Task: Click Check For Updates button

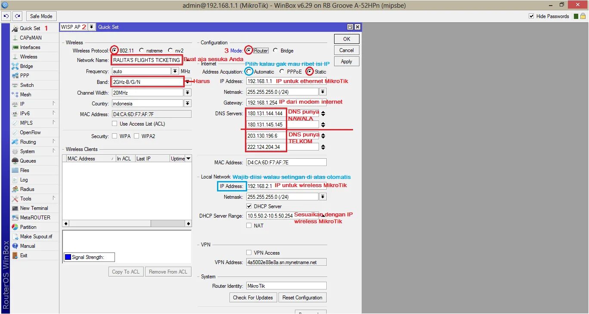Action: [253, 298]
